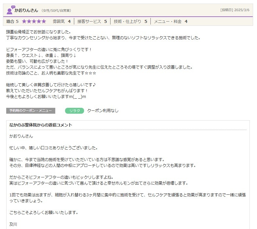Click the reply line beginning 確かに、今まで当院の施術
This screenshot has width=257, height=229.
pos(87,159)
